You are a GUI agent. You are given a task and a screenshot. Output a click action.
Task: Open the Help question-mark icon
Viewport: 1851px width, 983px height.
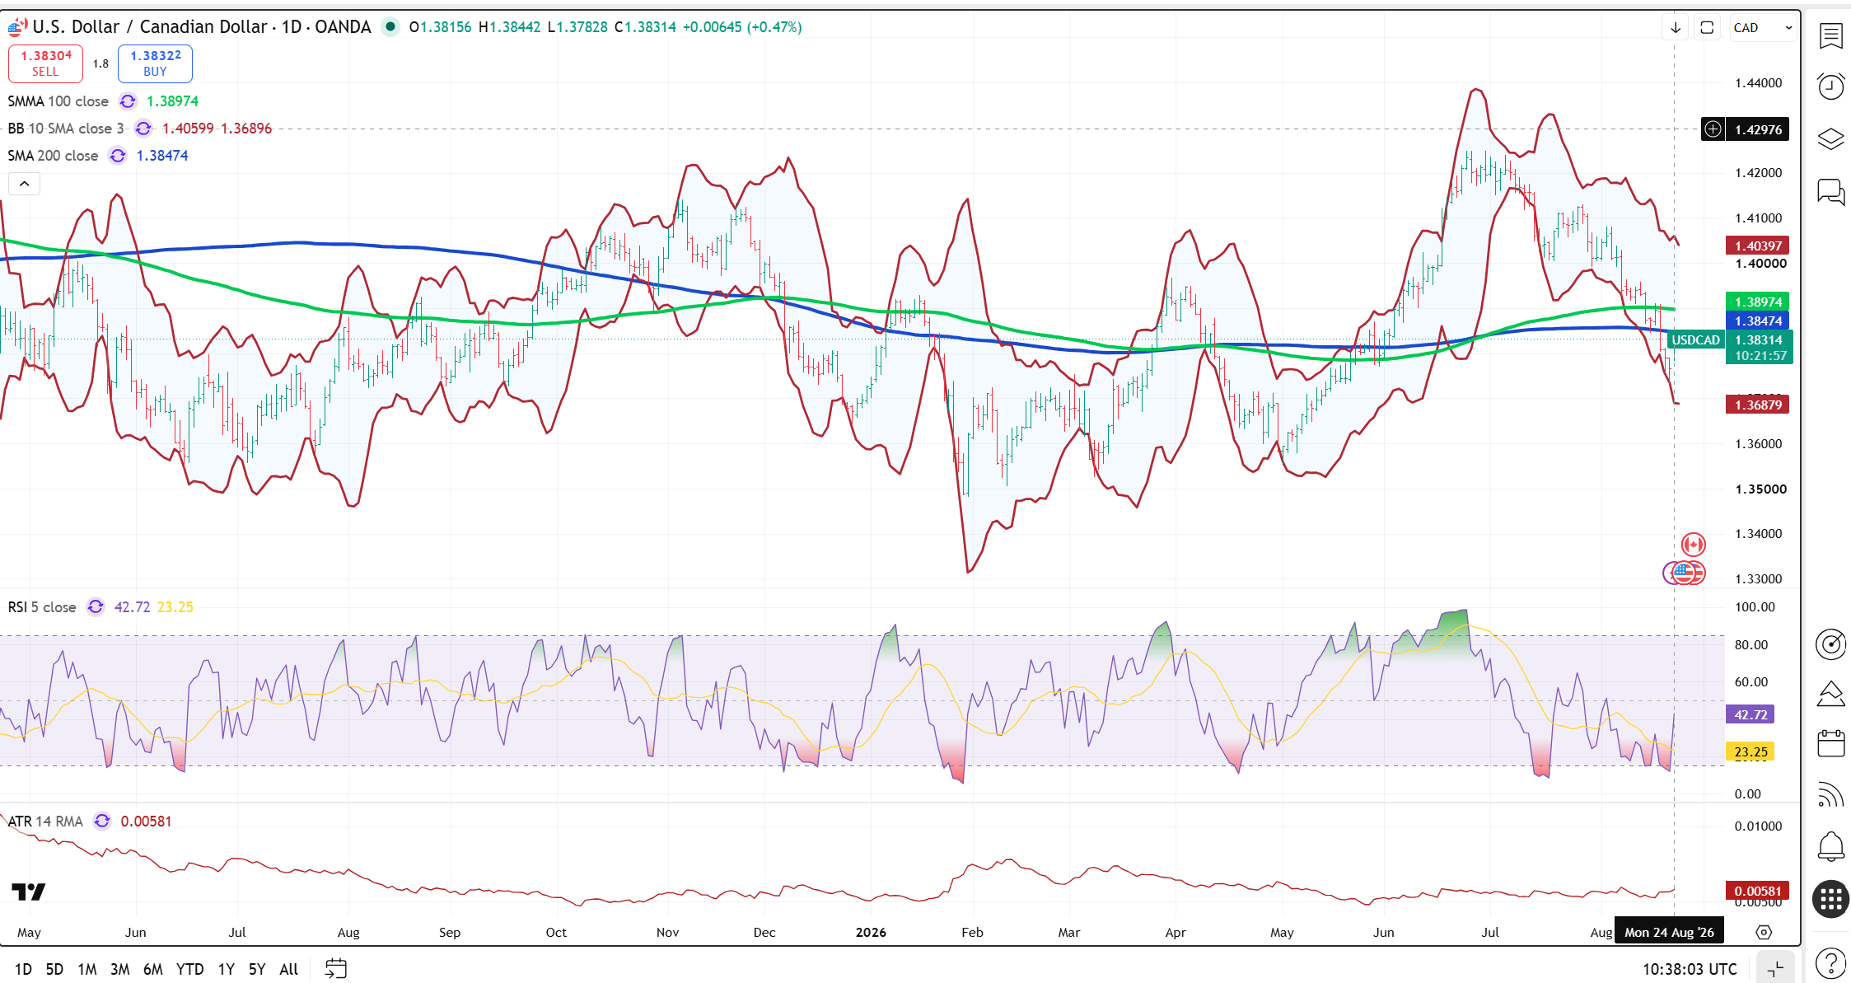click(1830, 963)
